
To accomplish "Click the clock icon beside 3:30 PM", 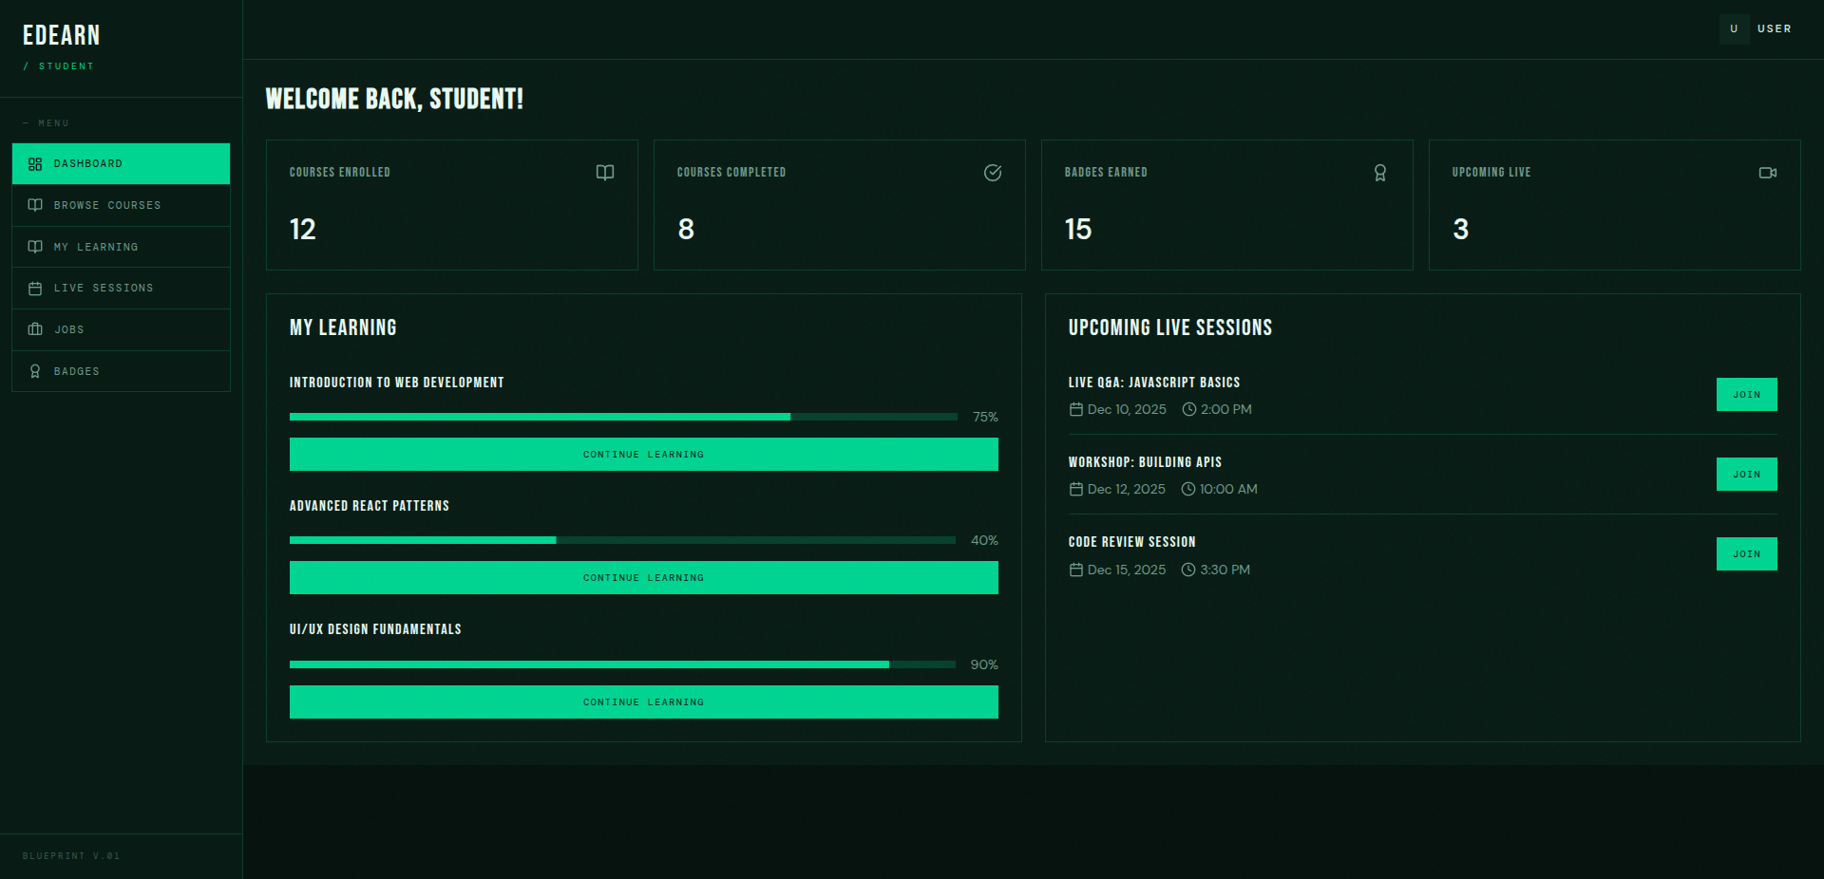I will pyautogui.click(x=1188, y=570).
